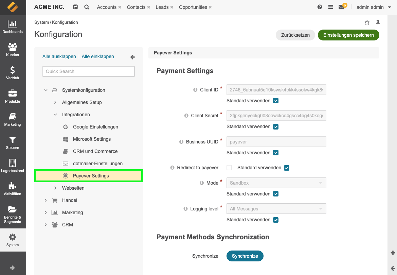
Task: Click the Synchronize button
Action: (245, 256)
